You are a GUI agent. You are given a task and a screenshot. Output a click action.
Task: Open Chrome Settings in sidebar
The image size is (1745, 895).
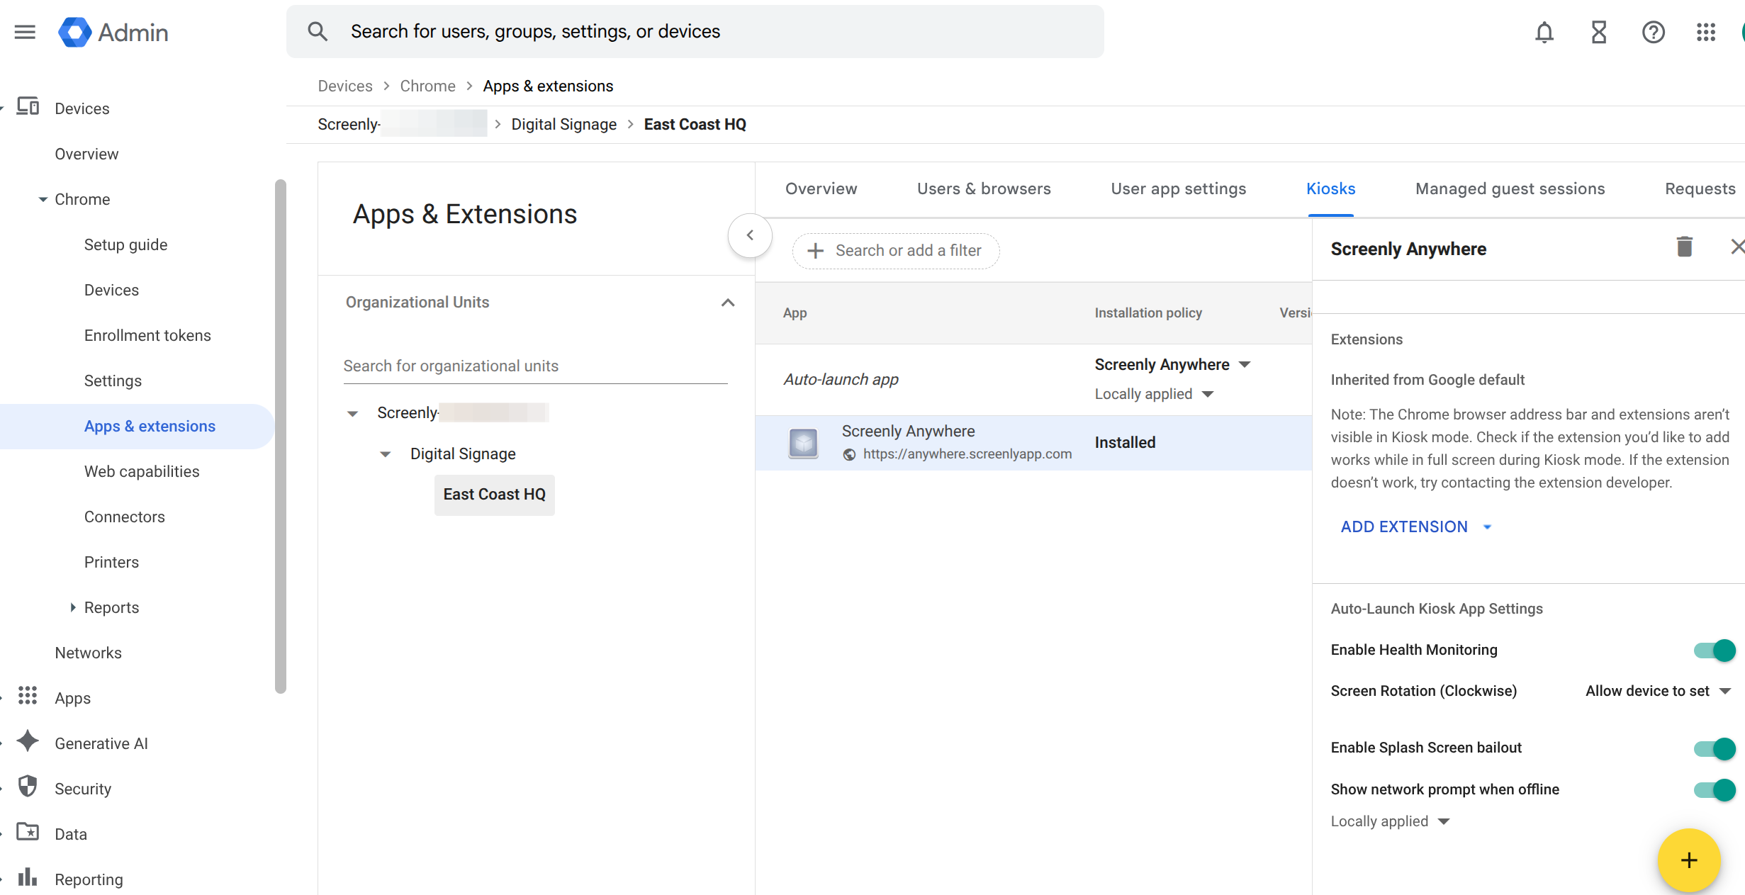[113, 381]
